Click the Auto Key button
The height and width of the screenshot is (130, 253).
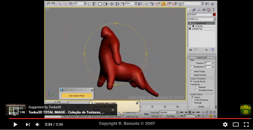(x=155, y=112)
